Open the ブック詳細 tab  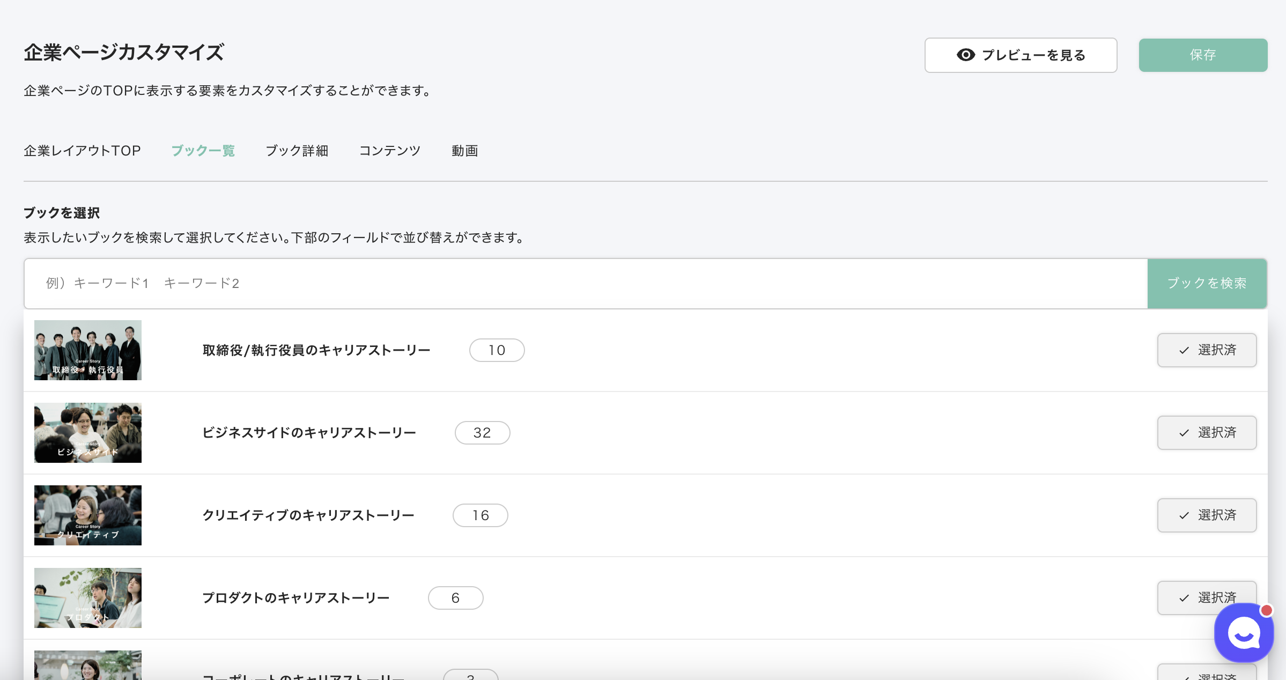297,151
